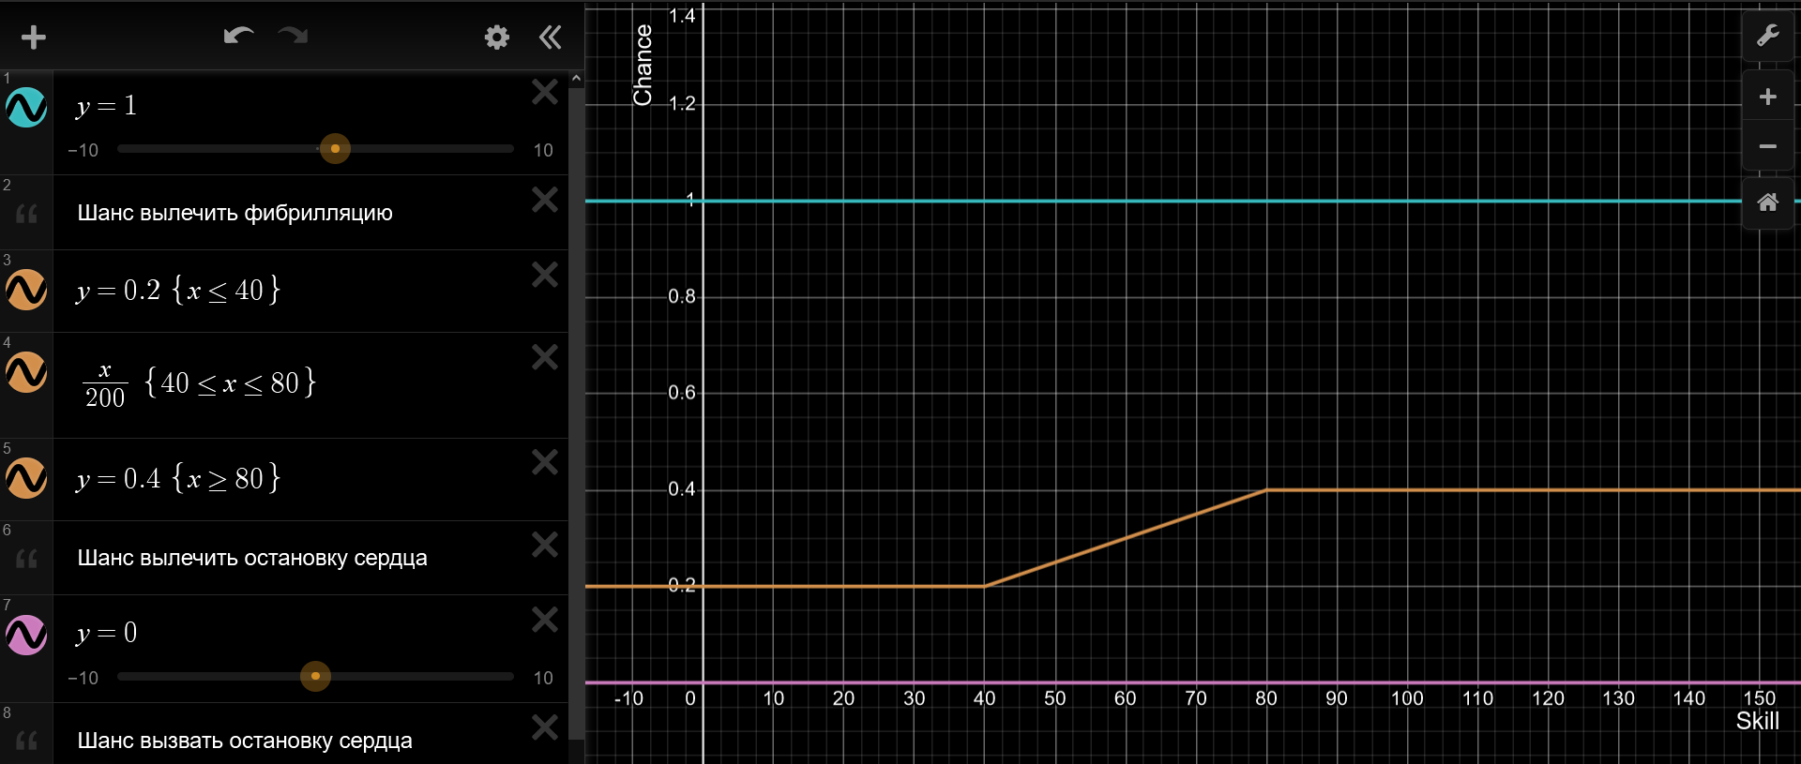
Task: Zoom out on the graph
Action: point(1767,146)
